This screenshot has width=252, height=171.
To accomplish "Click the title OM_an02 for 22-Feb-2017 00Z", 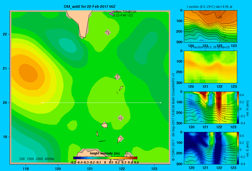I will [90, 7].
